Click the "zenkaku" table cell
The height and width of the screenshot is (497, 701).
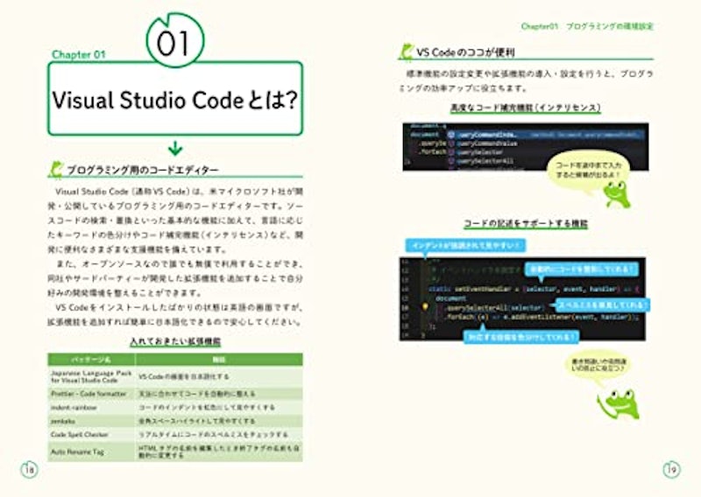pyautogui.click(x=92, y=421)
